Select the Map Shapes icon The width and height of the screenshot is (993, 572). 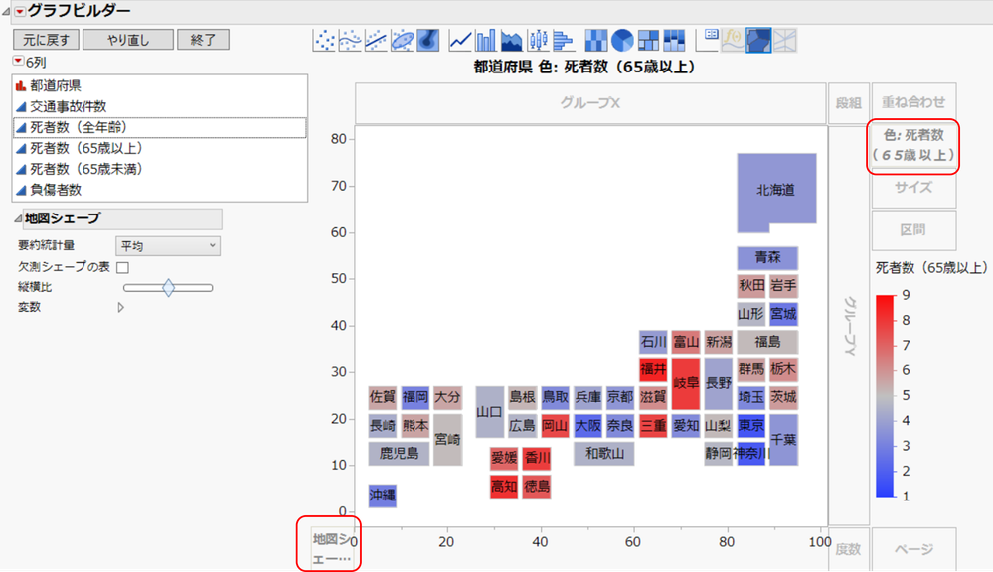coord(758,41)
